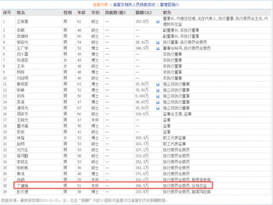Click salary value 36.00万 in row 14
The image size is (273, 205).
[142, 102]
